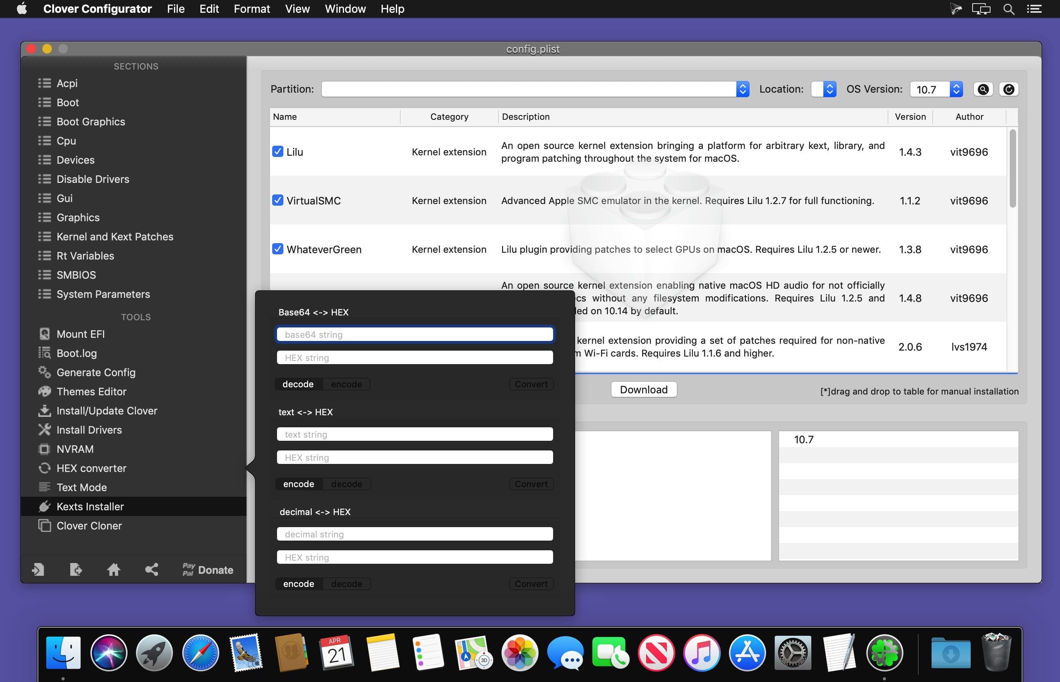Open the View menu
This screenshot has width=1060, height=682.
click(297, 9)
